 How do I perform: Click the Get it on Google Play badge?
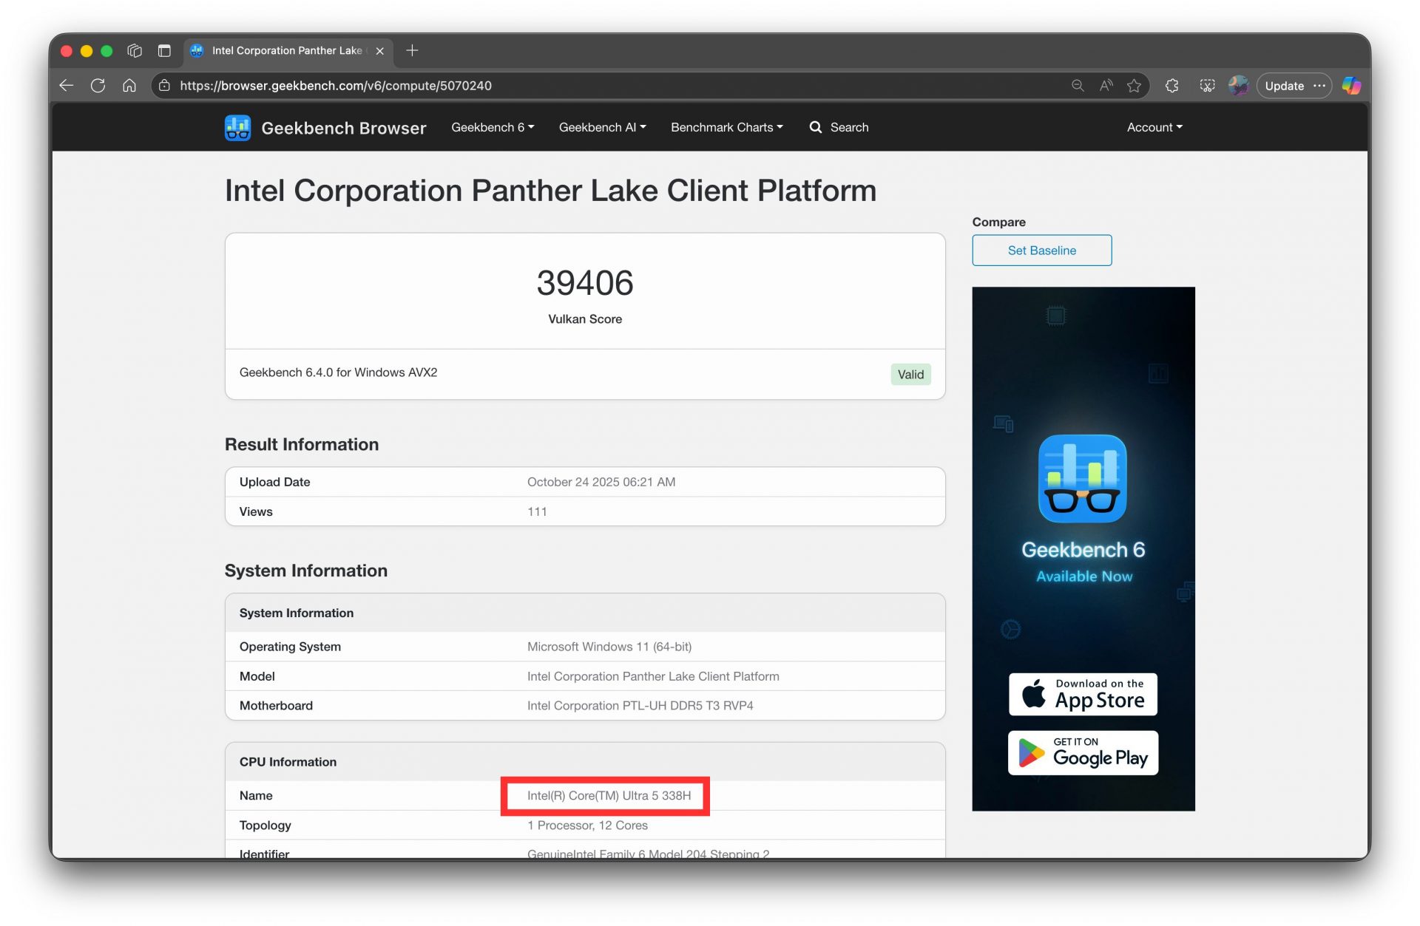(x=1082, y=752)
